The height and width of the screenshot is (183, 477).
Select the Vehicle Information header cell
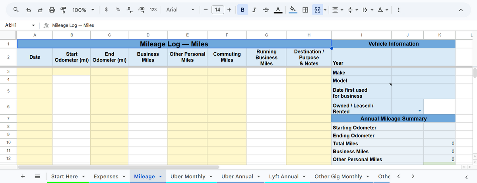394,44
